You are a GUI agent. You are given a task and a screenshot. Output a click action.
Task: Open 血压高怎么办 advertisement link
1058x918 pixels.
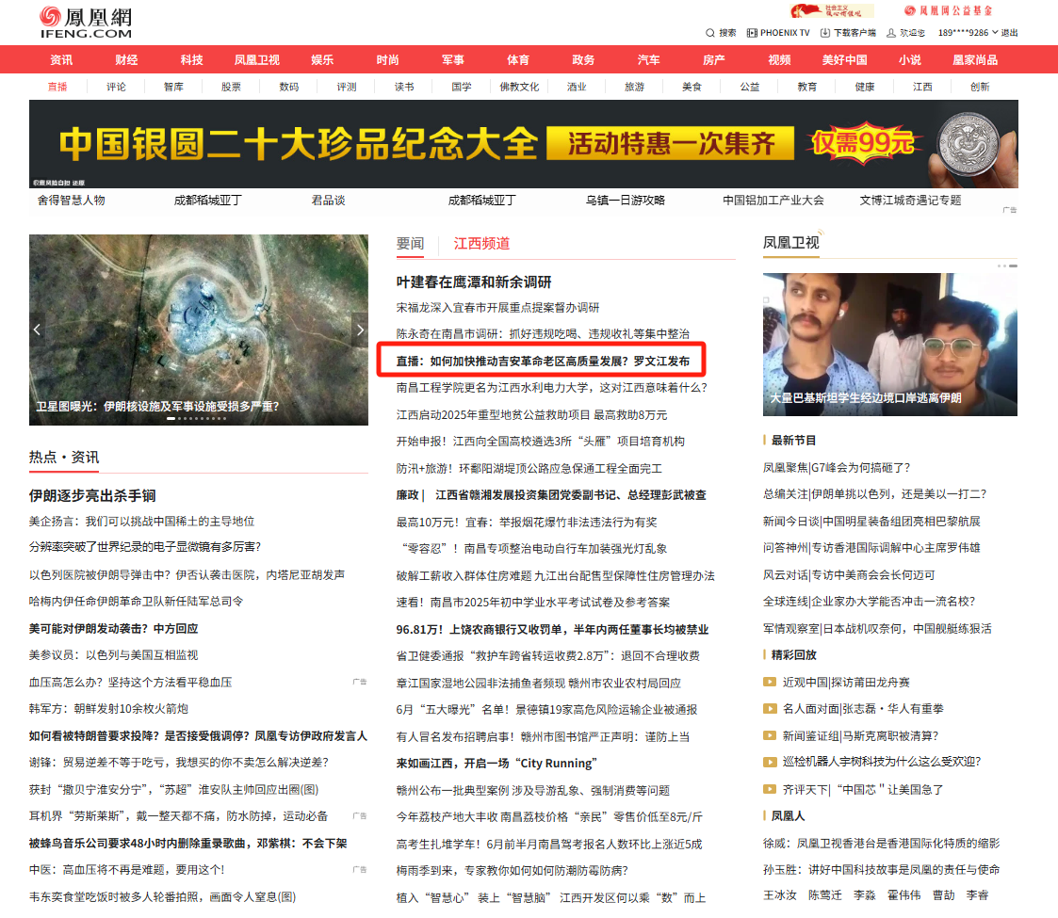(x=130, y=683)
